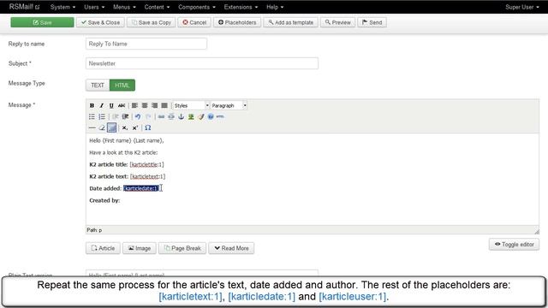Insert a link with the chain icon
Viewport: 548px width, 308px height.
[x=161, y=116]
